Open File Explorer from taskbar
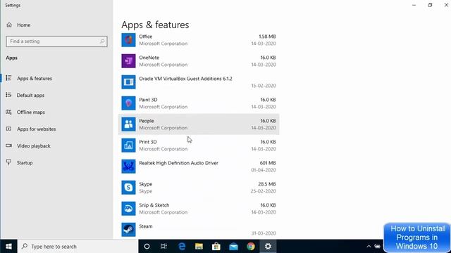The height and width of the screenshot is (253, 451). click(x=199, y=247)
